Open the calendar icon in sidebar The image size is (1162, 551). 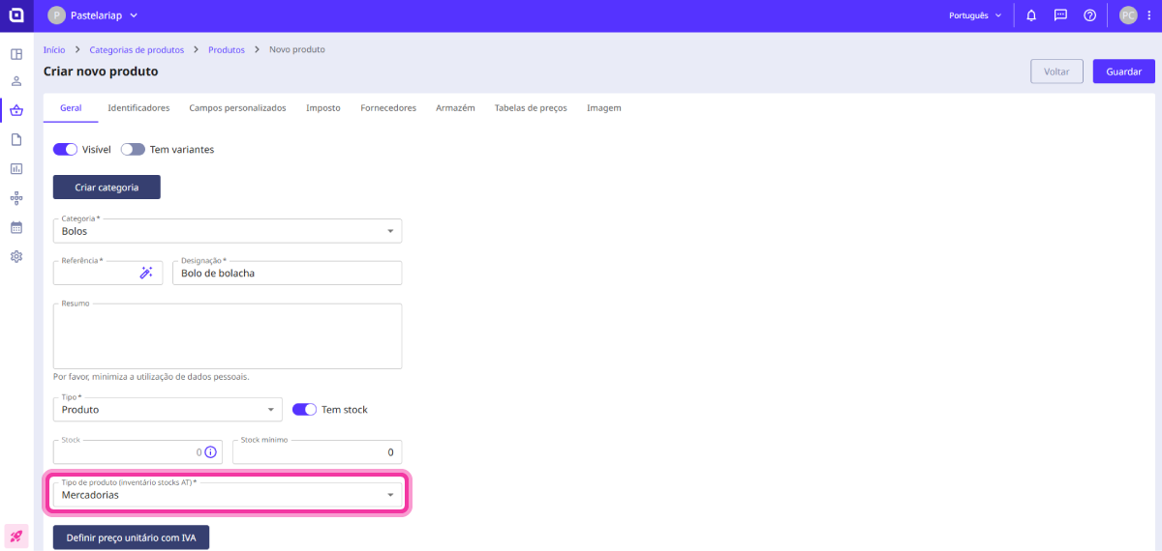pos(16,227)
